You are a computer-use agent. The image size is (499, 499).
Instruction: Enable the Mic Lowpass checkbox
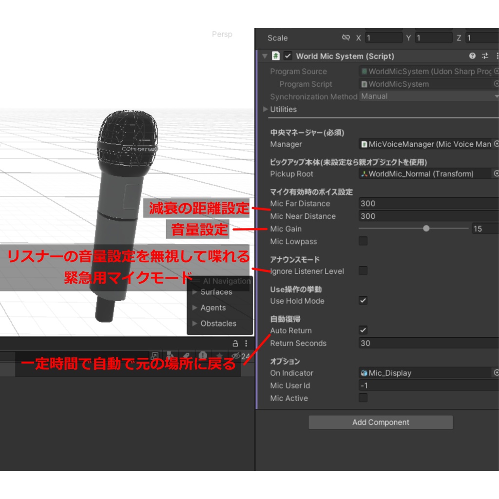point(363,241)
